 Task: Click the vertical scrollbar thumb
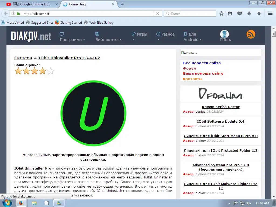click(x=274, y=33)
